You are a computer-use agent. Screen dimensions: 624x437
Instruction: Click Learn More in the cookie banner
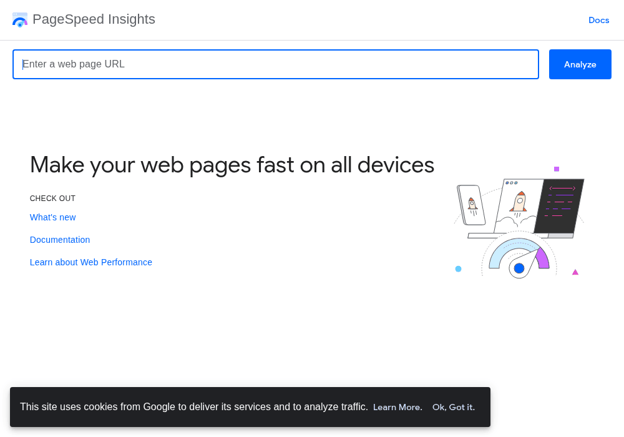click(397, 407)
